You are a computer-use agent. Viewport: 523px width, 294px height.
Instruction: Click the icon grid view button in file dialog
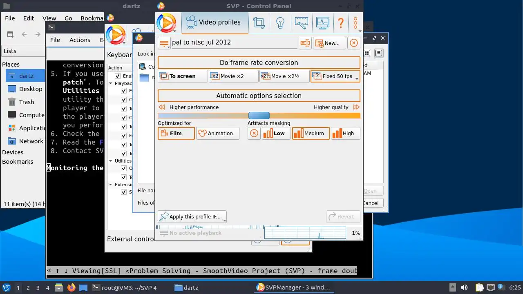(367, 53)
